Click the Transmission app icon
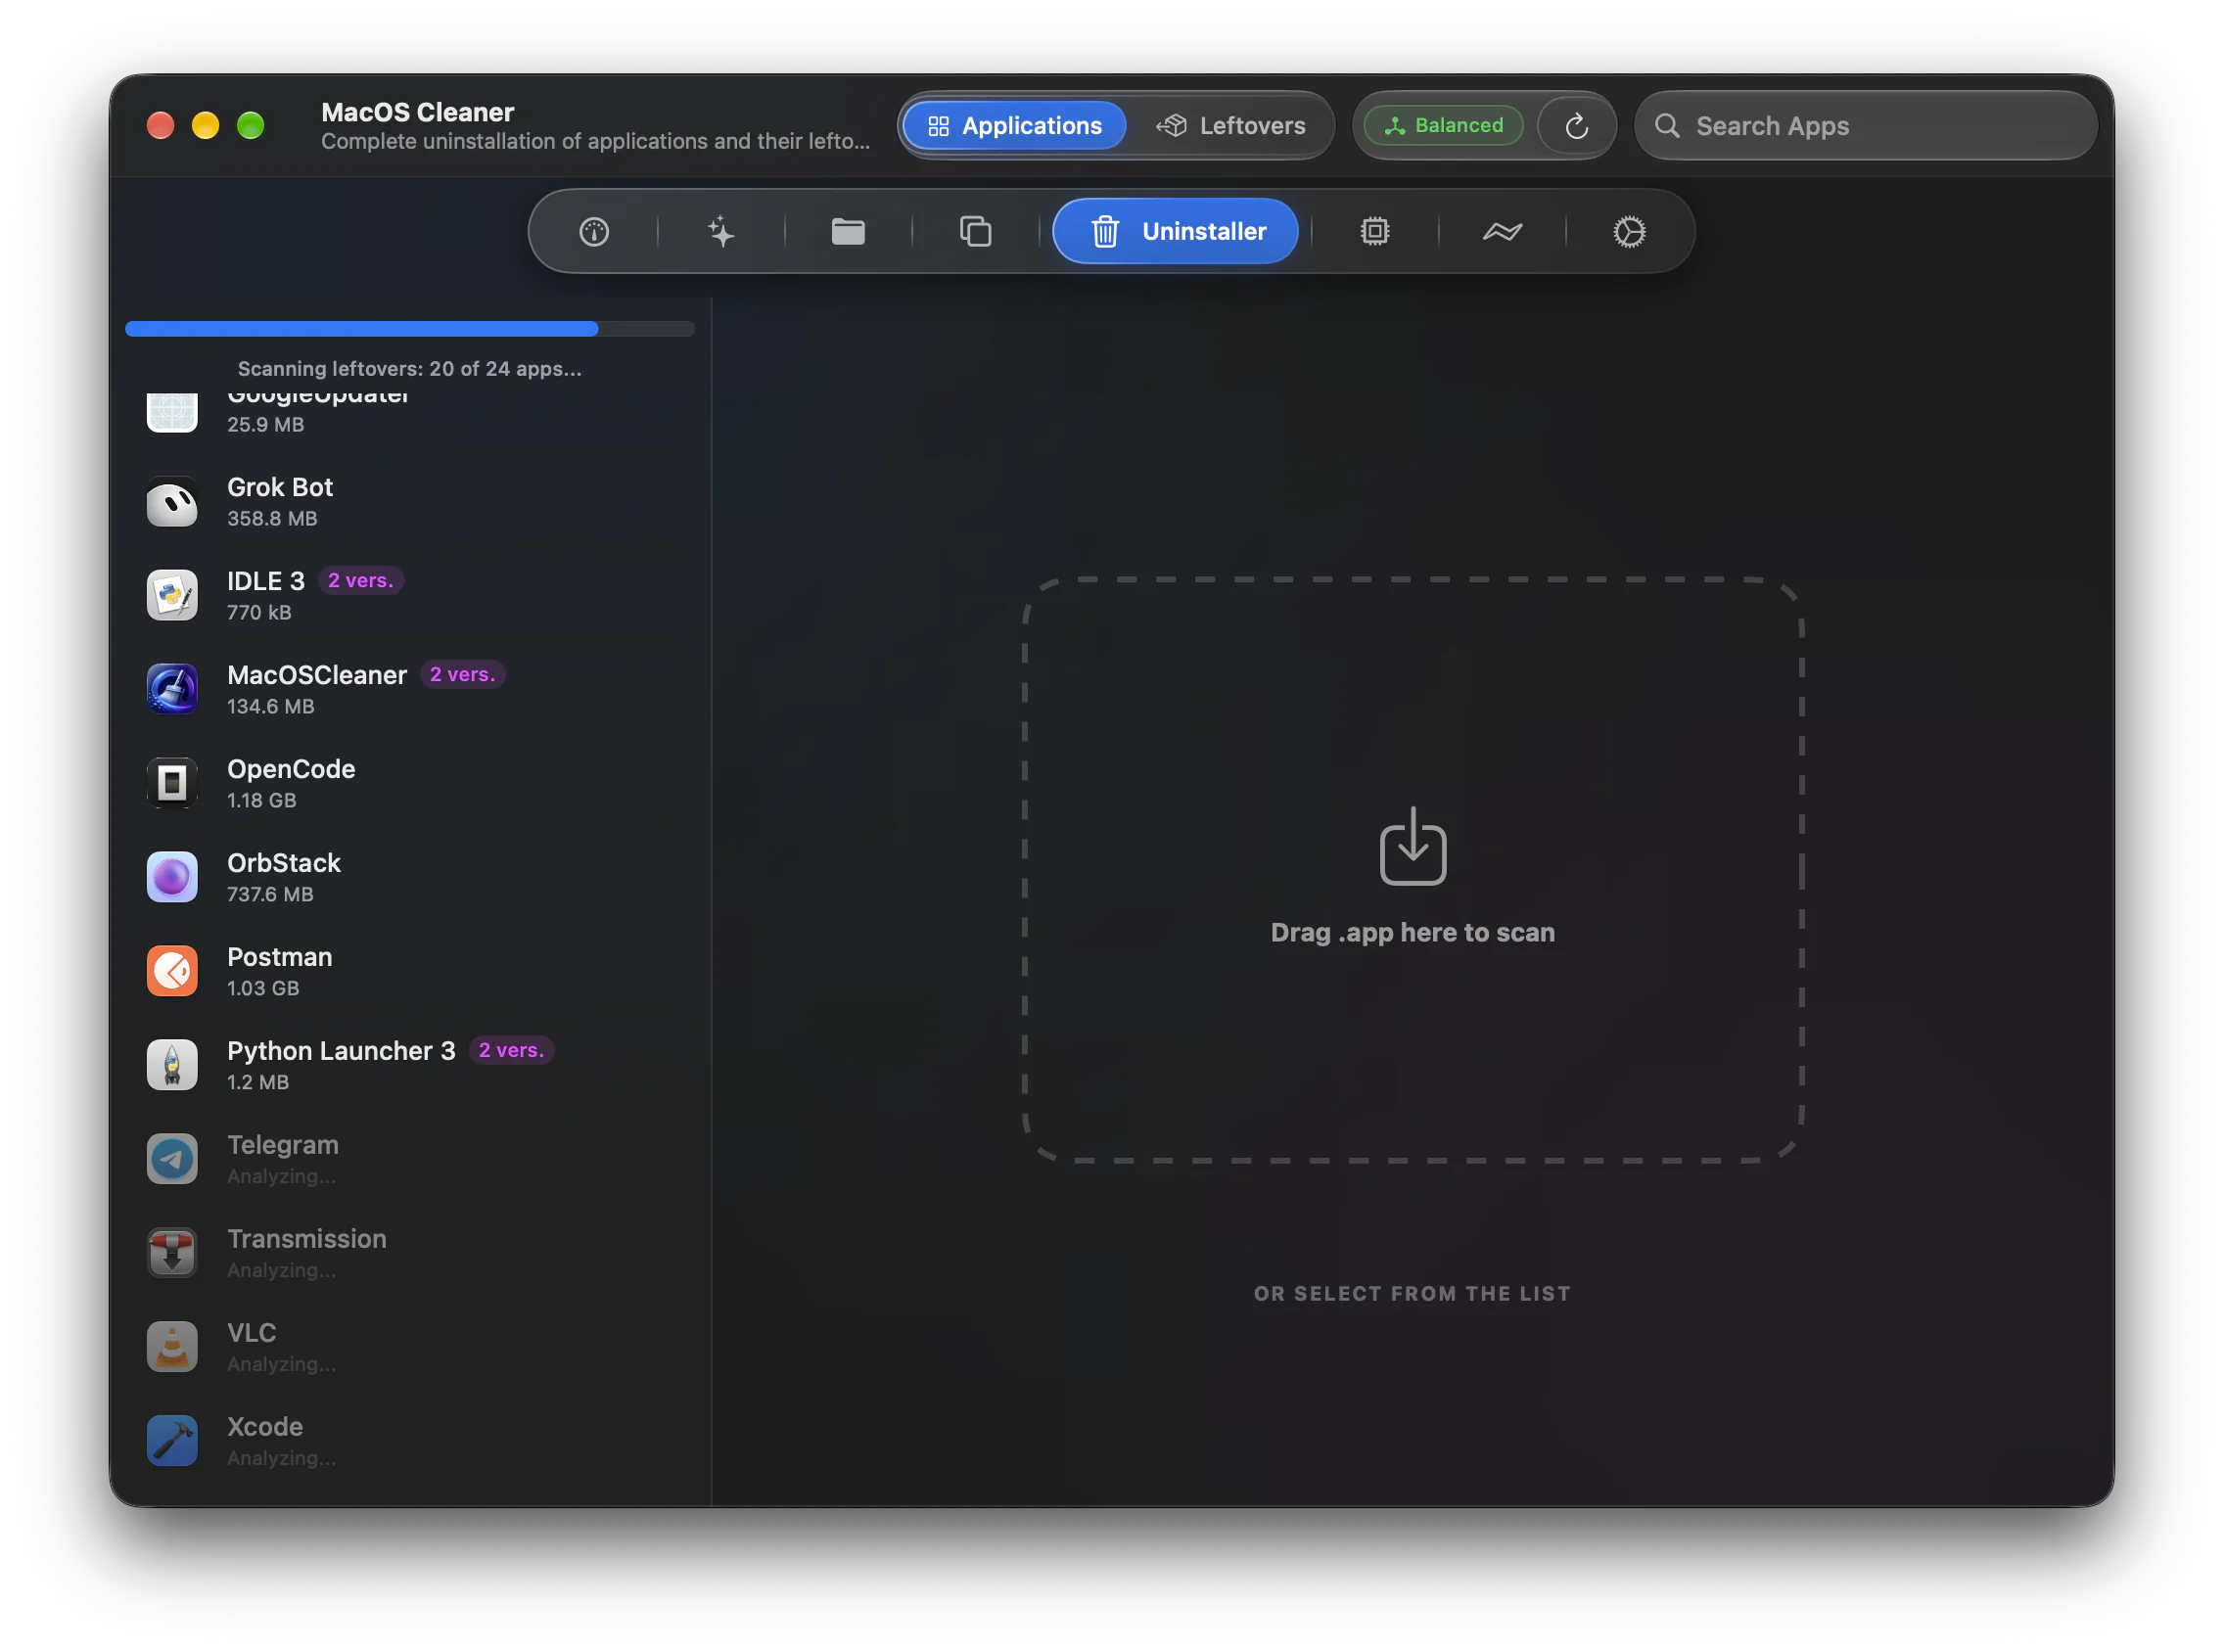The height and width of the screenshot is (1652, 2224). click(x=172, y=1254)
